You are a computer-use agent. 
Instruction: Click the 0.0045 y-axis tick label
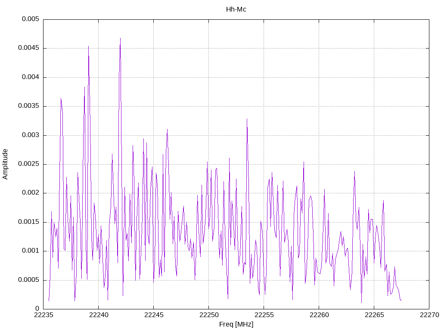pos(28,48)
